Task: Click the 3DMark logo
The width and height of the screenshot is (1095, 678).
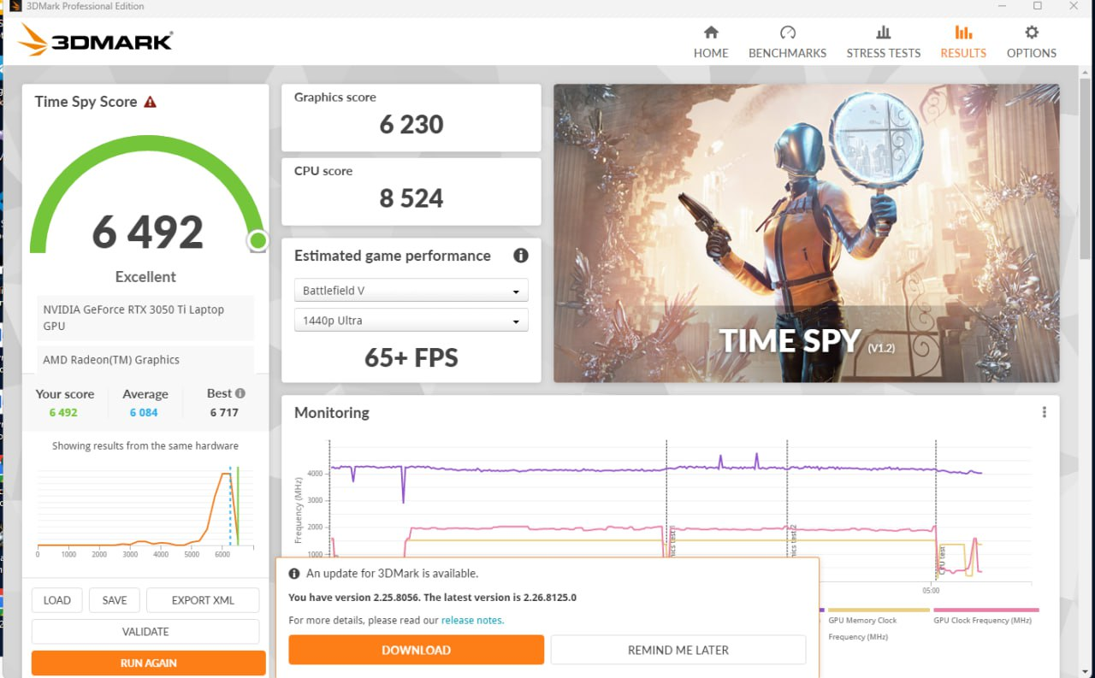Action: click(x=95, y=40)
